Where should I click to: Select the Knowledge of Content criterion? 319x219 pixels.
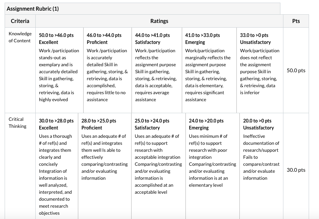20,37
